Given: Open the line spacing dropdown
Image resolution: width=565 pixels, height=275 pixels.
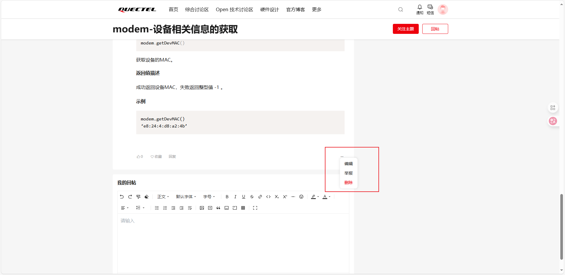Looking at the screenshot, I should 140,208.
